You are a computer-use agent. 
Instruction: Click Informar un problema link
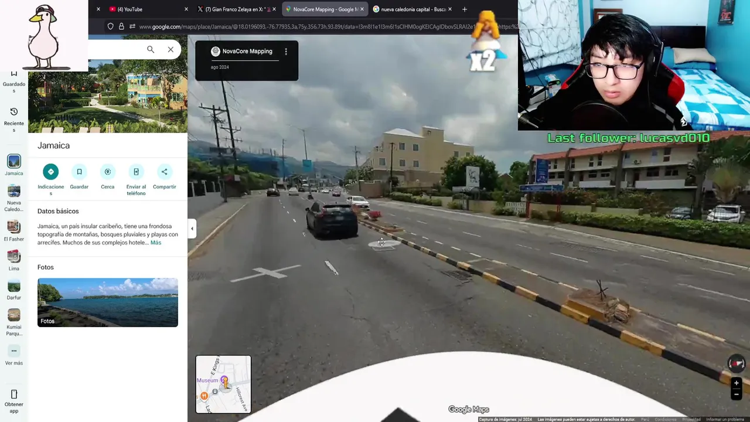click(x=725, y=419)
